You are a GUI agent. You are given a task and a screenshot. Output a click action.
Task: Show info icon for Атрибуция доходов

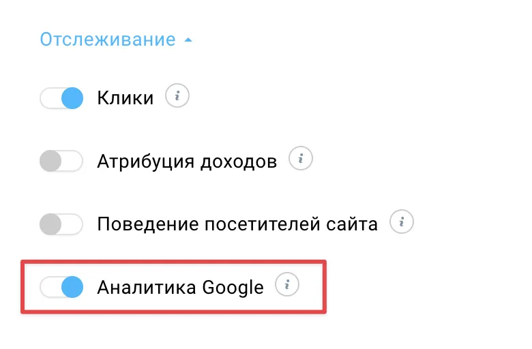(301, 158)
